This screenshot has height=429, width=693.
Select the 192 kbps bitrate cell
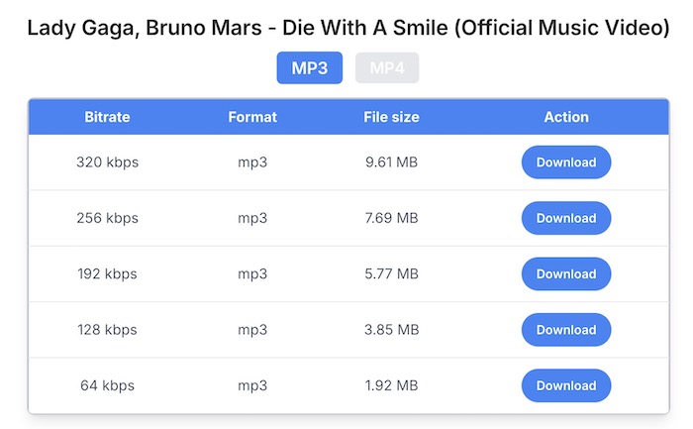(107, 274)
